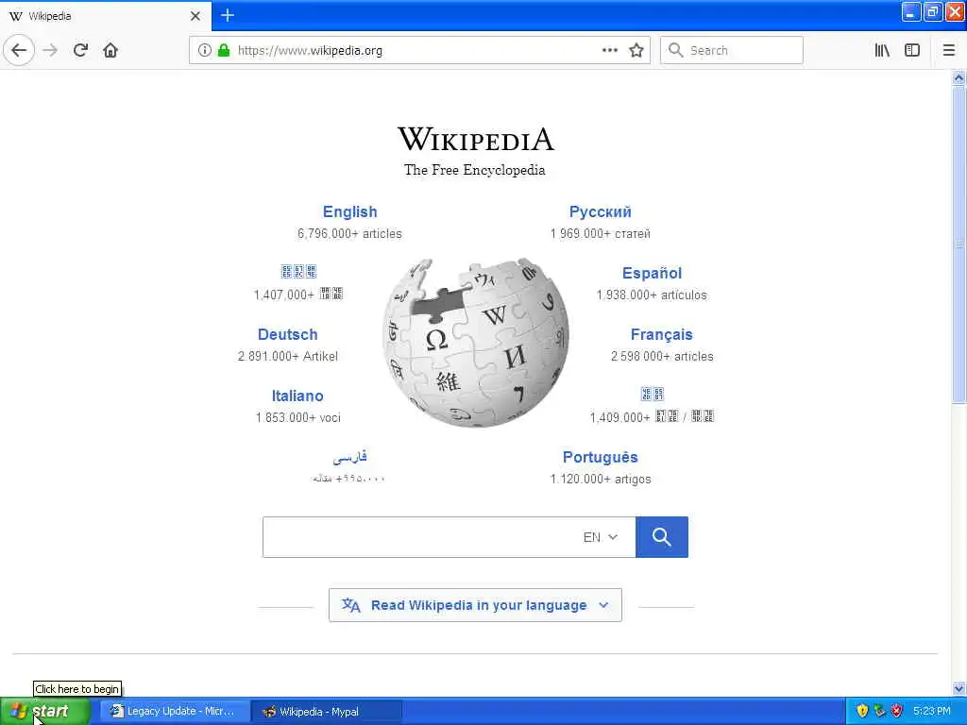Close the Wikipedia tab
Screen dimensions: 967x725
[x=195, y=16]
